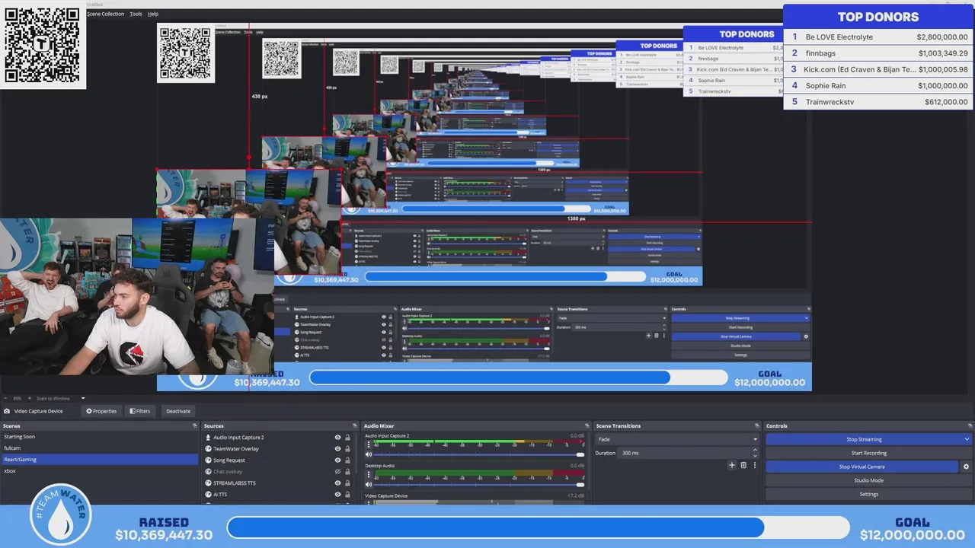Screen dimensions: 975x548
Task: Increase transition duration with up arrow
Action: point(756,451)
